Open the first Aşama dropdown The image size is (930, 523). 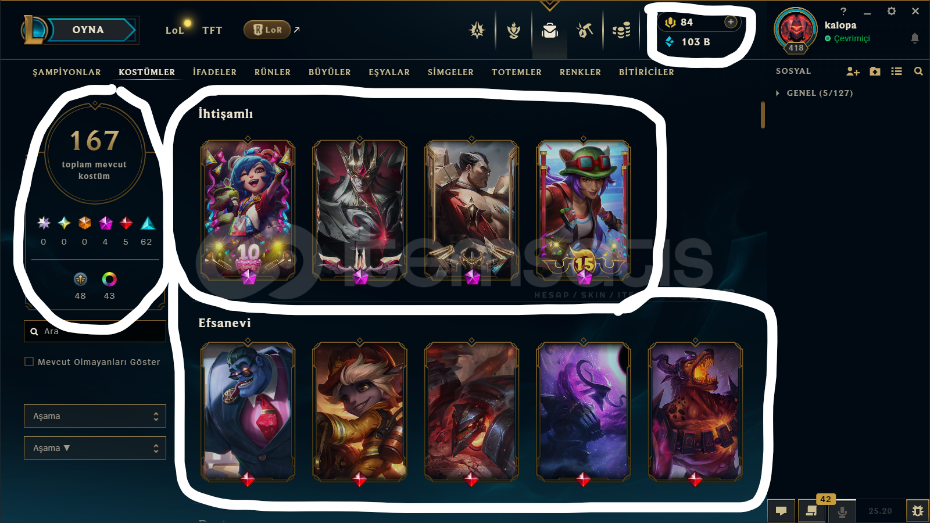click(x=95, y=416)
